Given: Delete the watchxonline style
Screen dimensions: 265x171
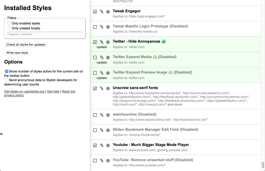Looking at the screenshot, I should coord(108,115).
